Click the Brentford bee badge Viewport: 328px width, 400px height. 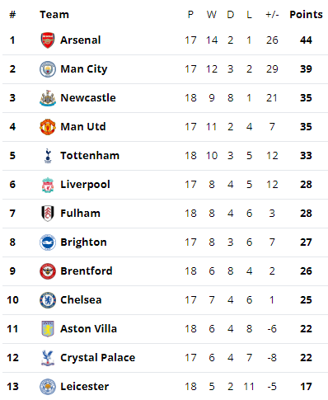coord(48,271)
